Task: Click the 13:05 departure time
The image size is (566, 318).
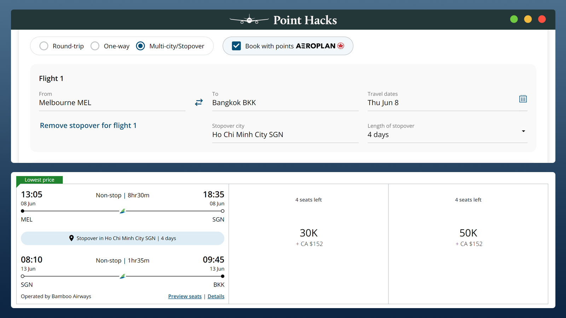Action: pyautogui.click(x=31, y=194)
